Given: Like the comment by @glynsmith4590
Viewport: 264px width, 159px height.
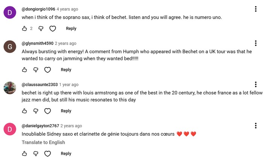Looking at the screenshot, I should tap(25, 69).
